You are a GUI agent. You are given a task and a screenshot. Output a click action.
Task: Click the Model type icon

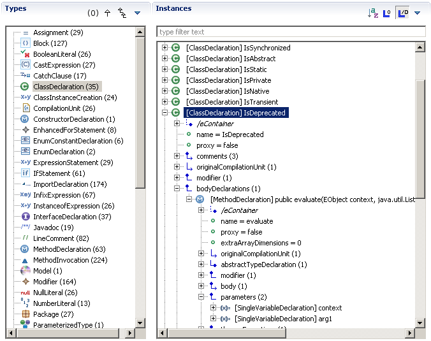(26, 271)
